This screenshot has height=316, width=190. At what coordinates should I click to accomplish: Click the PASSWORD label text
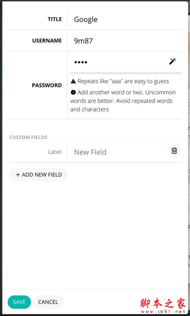[x=47, y=85]
